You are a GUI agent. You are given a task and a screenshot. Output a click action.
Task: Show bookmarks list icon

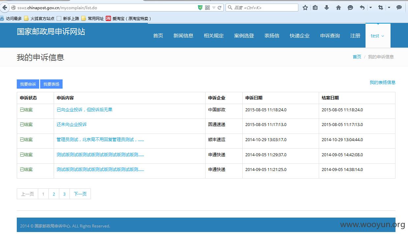coord(315,8)
